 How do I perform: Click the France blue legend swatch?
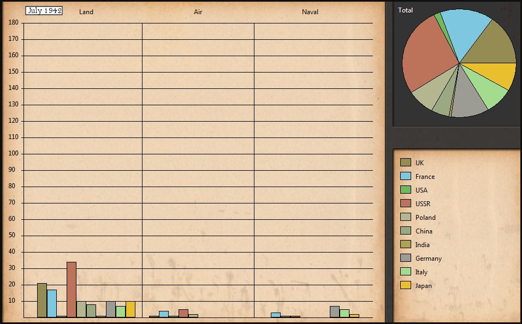pyautogui.click(x=405, y=176)
